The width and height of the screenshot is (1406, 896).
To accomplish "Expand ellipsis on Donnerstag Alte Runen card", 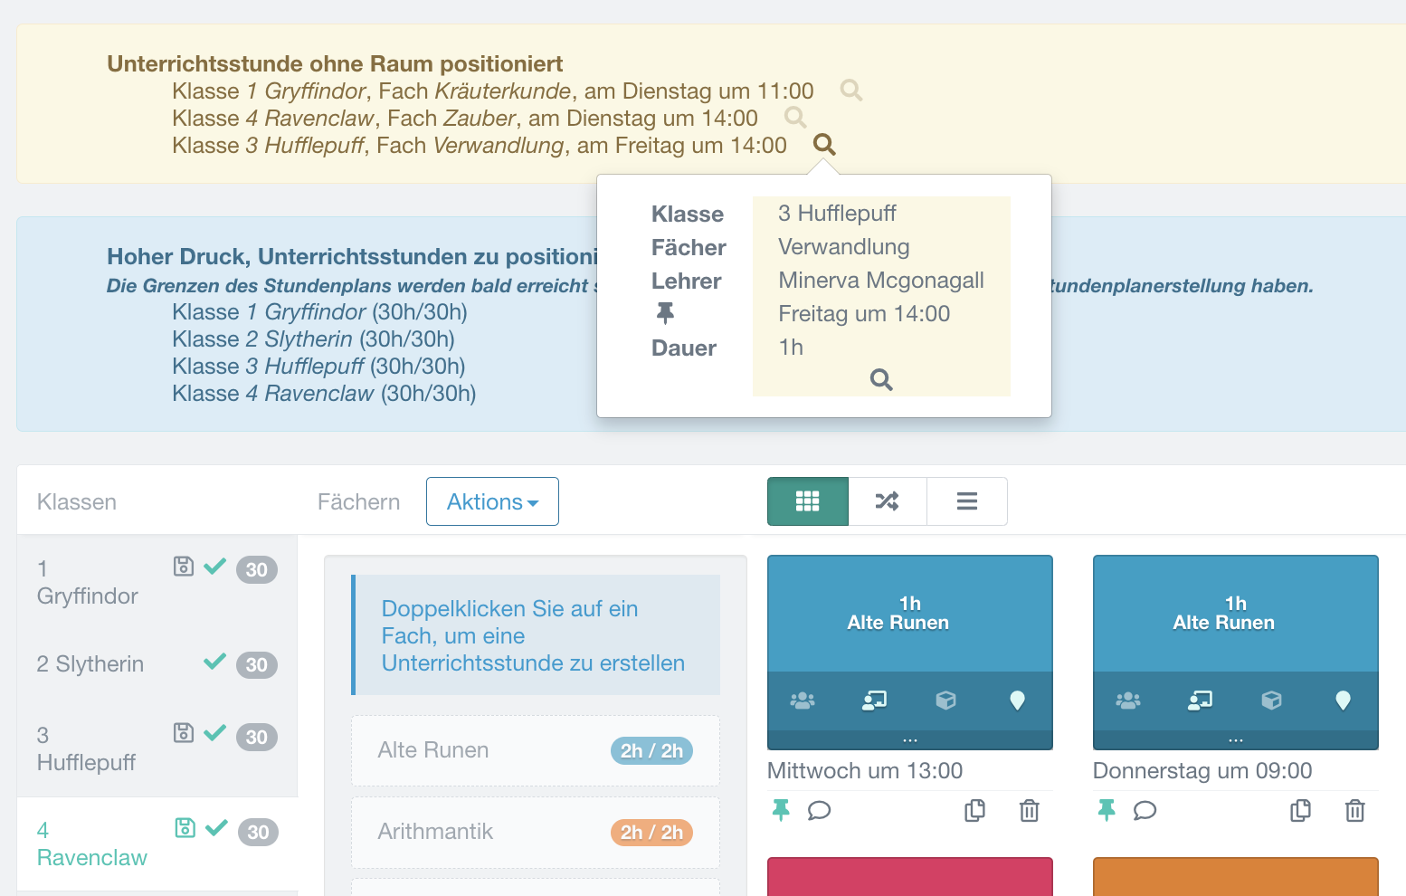I will tap(1236, 740).
